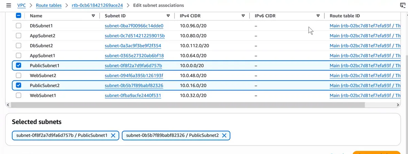Click the 10.0.0.0/20 CIDR cell
Screen dimensions: 408x154
pos(192,66)
